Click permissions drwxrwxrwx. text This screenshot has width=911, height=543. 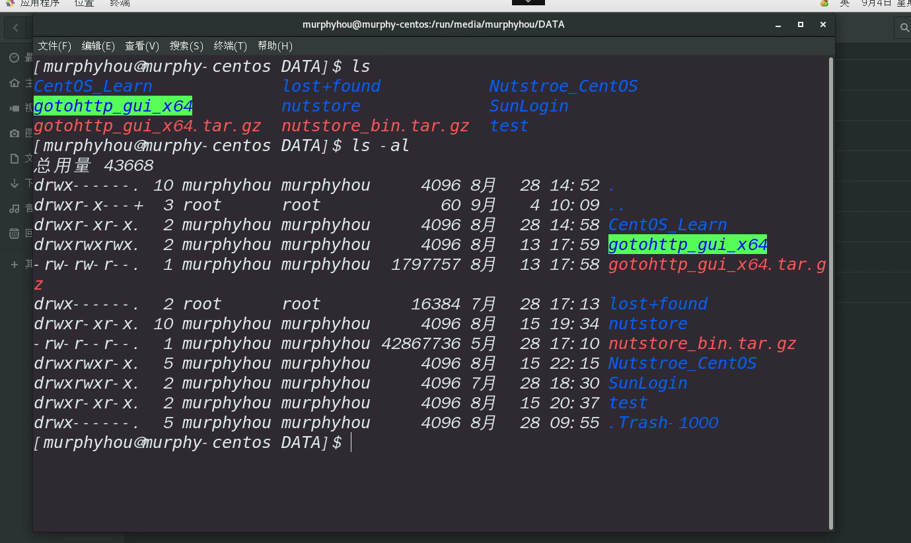[87, 245]
